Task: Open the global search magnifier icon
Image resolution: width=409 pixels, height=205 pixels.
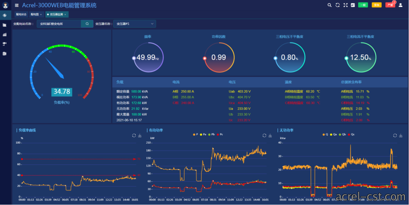Action: coord(330,5)
